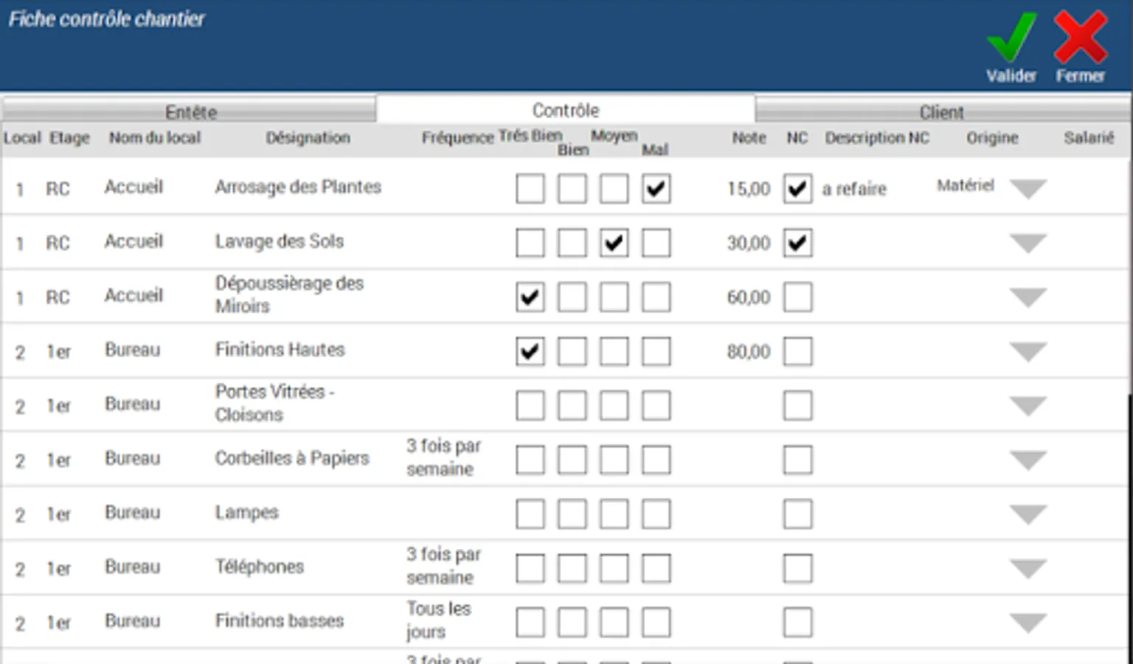
Task: Check Très Bien for Portes Vitrées - Cloisons
Action: pos(530,406)
